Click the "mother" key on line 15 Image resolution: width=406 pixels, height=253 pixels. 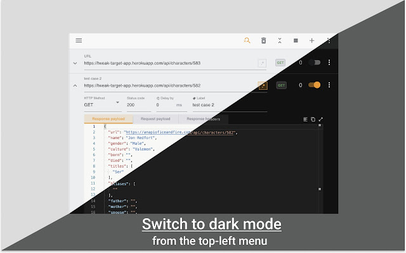(x=118, y=207)
